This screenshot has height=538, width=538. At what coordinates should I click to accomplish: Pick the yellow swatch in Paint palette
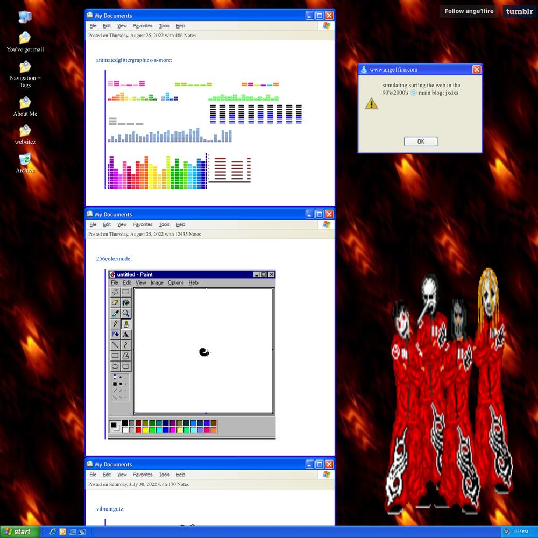tap(145, 429)
